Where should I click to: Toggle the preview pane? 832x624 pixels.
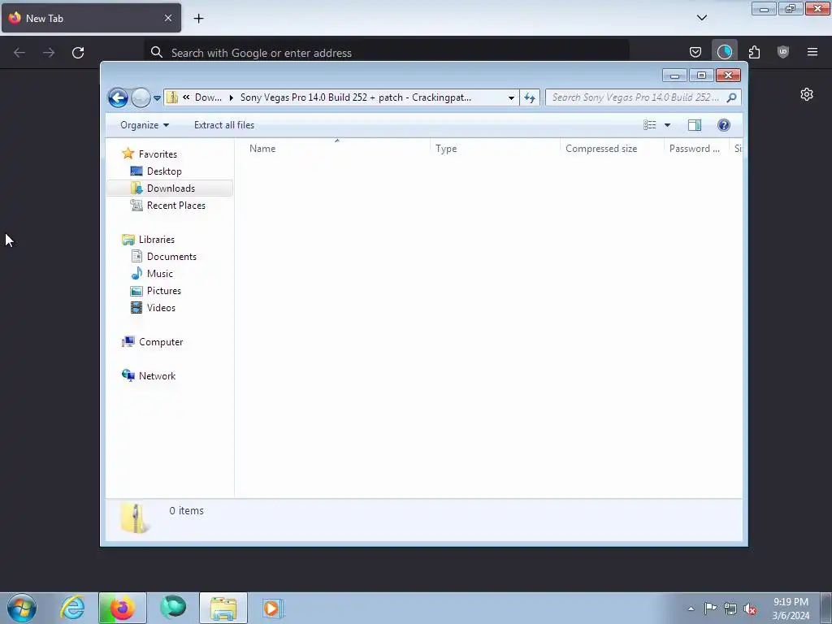point(695,125)
